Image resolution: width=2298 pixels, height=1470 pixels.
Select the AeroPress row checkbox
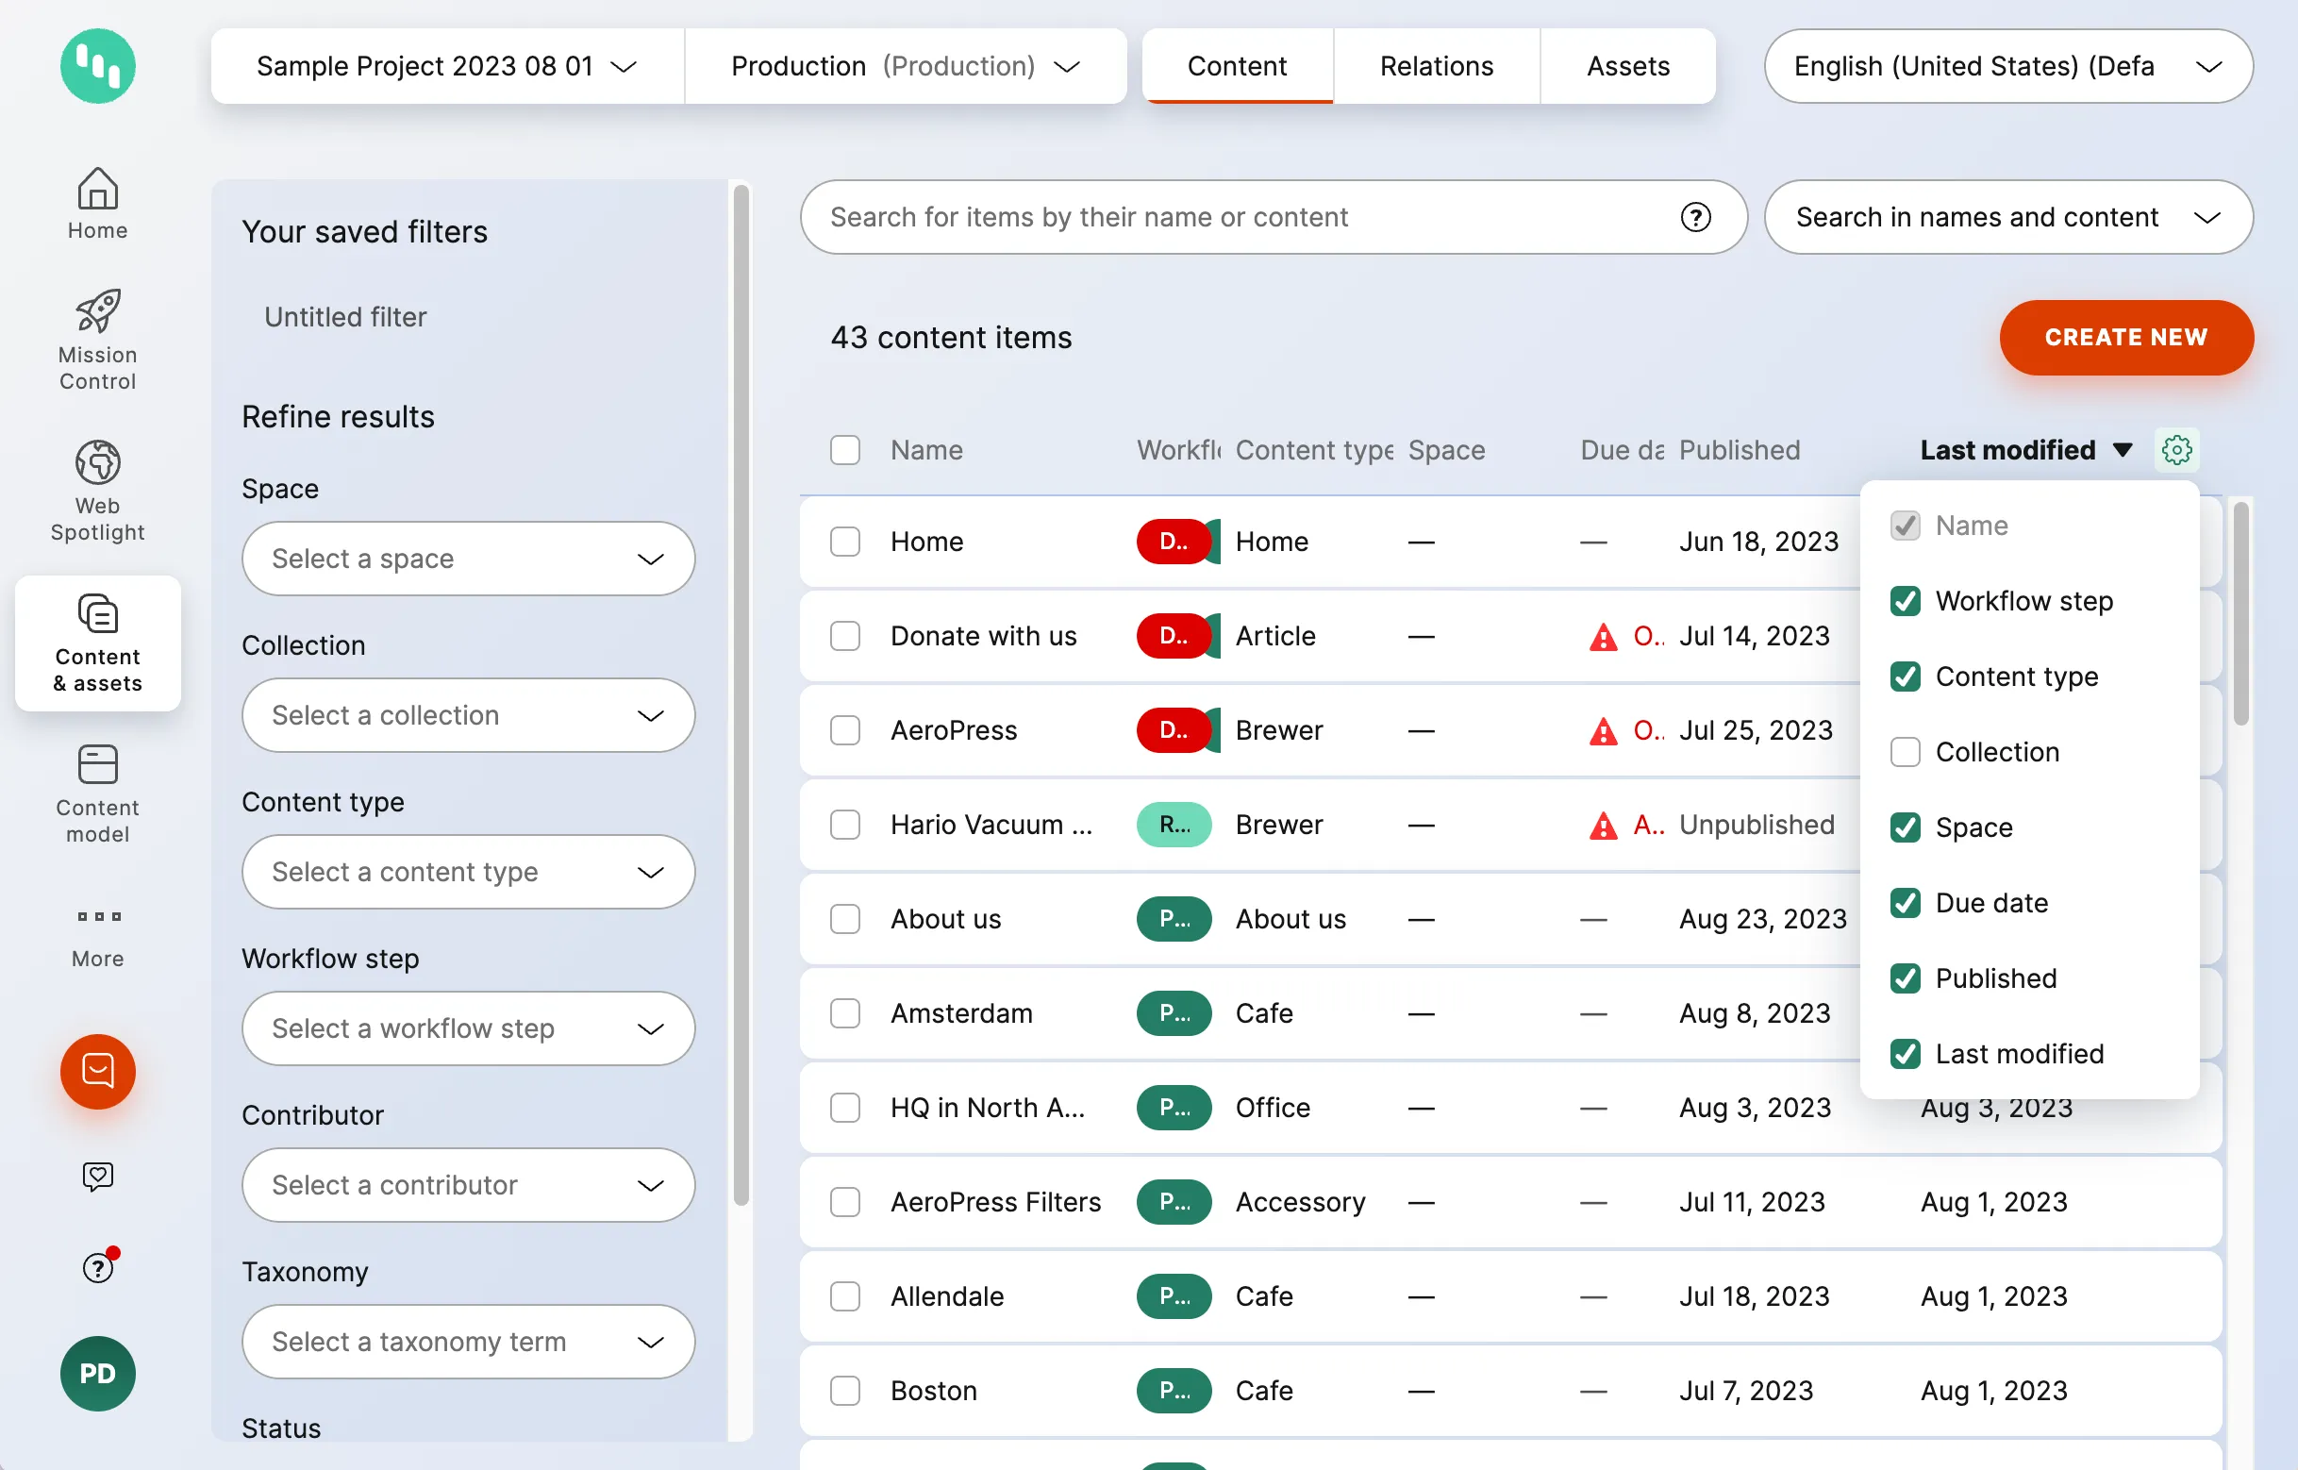point(844,730)
